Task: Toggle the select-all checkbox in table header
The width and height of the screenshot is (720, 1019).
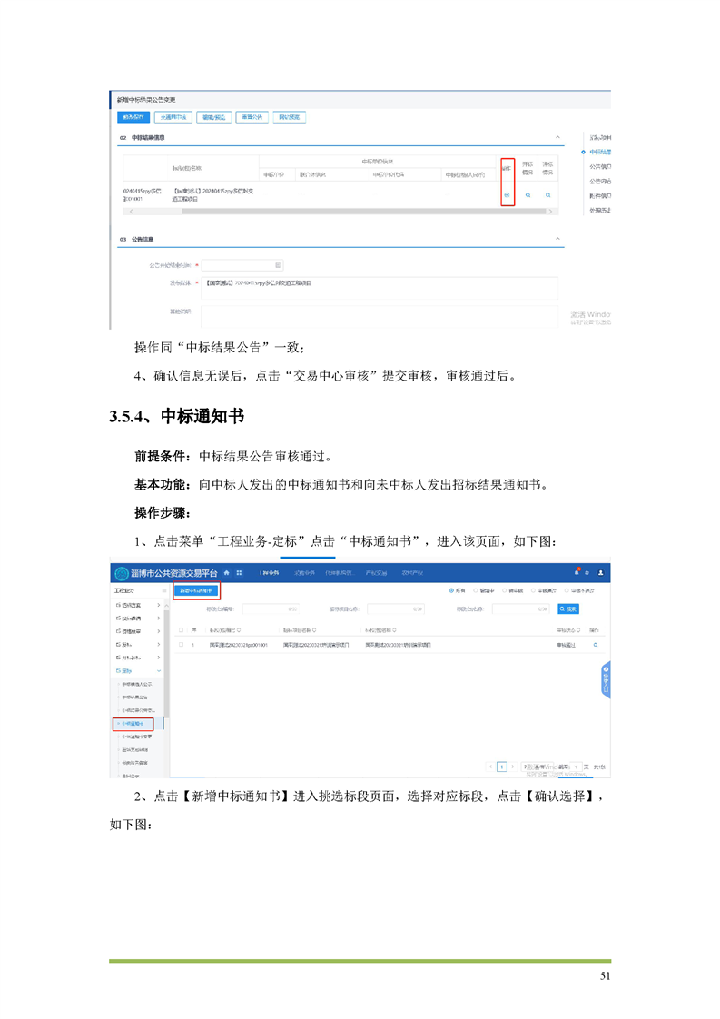Action: pos(181,629)
